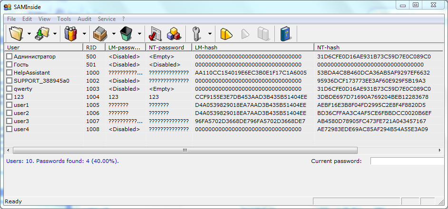
Task: Expand the export folder dropdown arrow
Action: pyautogui.click(x=55, y=34)
